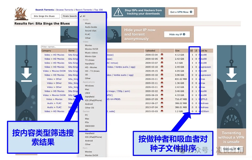
Task: Click the 'Get a VPN Now' button
Action: 181,12
